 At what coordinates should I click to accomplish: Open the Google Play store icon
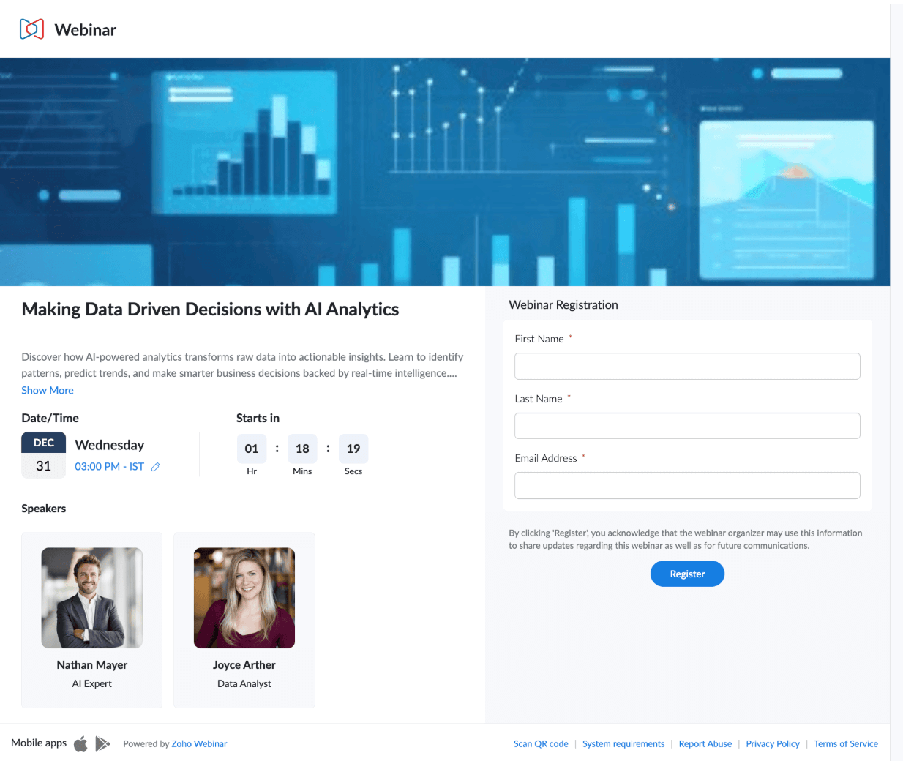coord(103,744)
